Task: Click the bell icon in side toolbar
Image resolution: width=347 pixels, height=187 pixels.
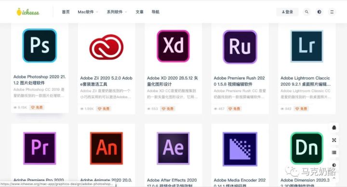Action: 334,128
